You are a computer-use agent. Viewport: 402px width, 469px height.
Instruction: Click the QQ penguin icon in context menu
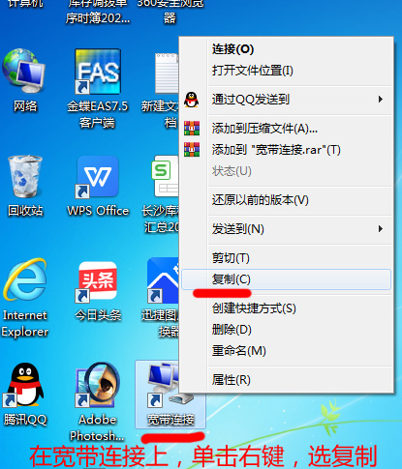coord(192,100)
